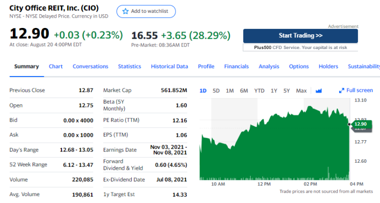Click the Volume value 220,085
This screenshot has width=380, height=203.
[x=83, y=179]
